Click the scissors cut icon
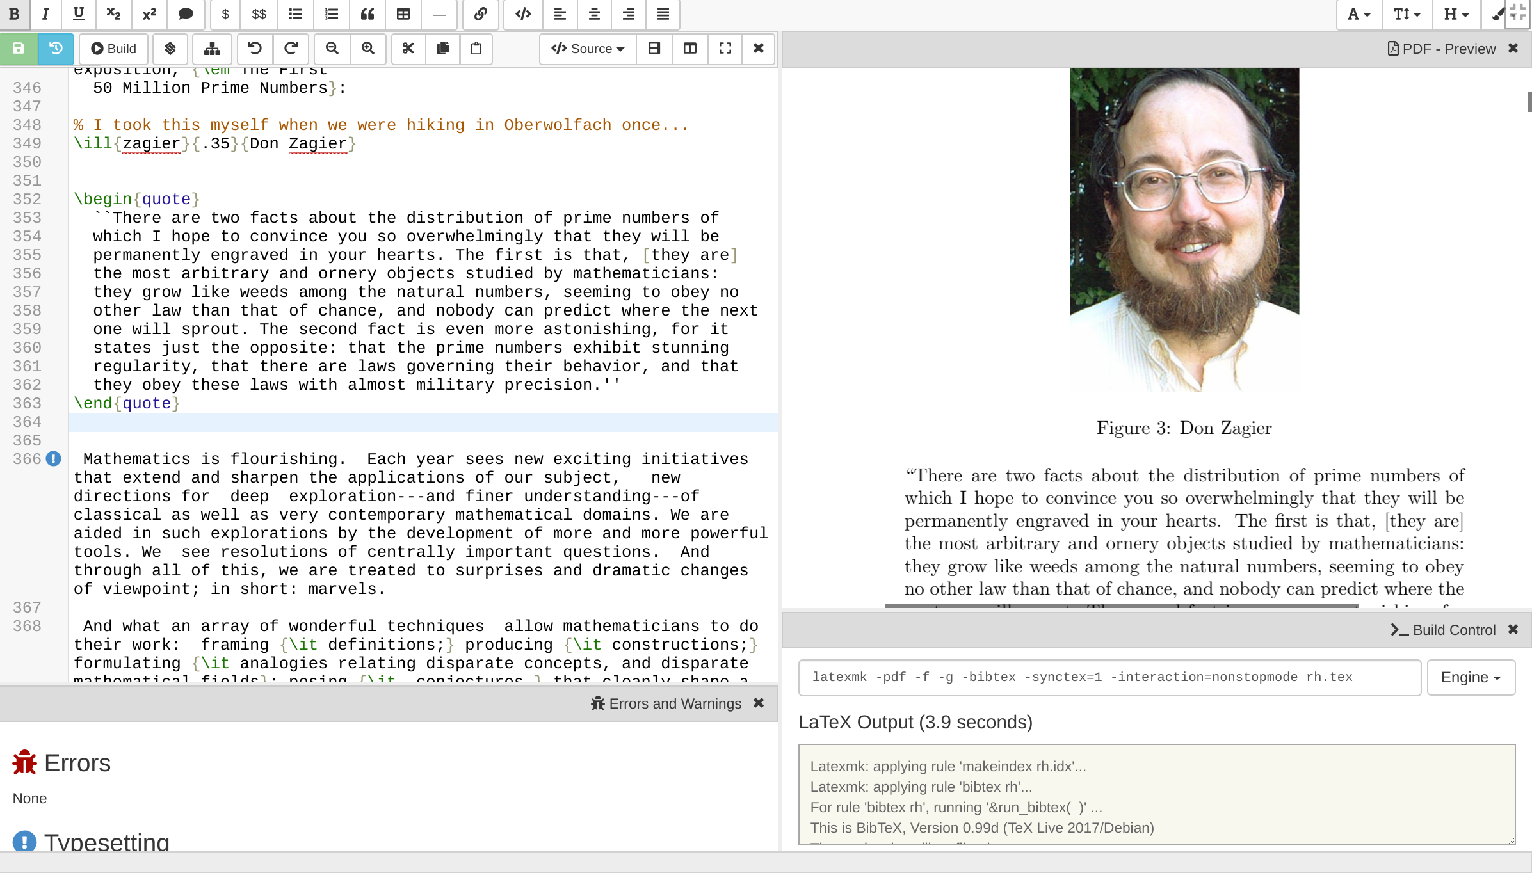Screen dimensions: 1532x873 pos(408,49)
